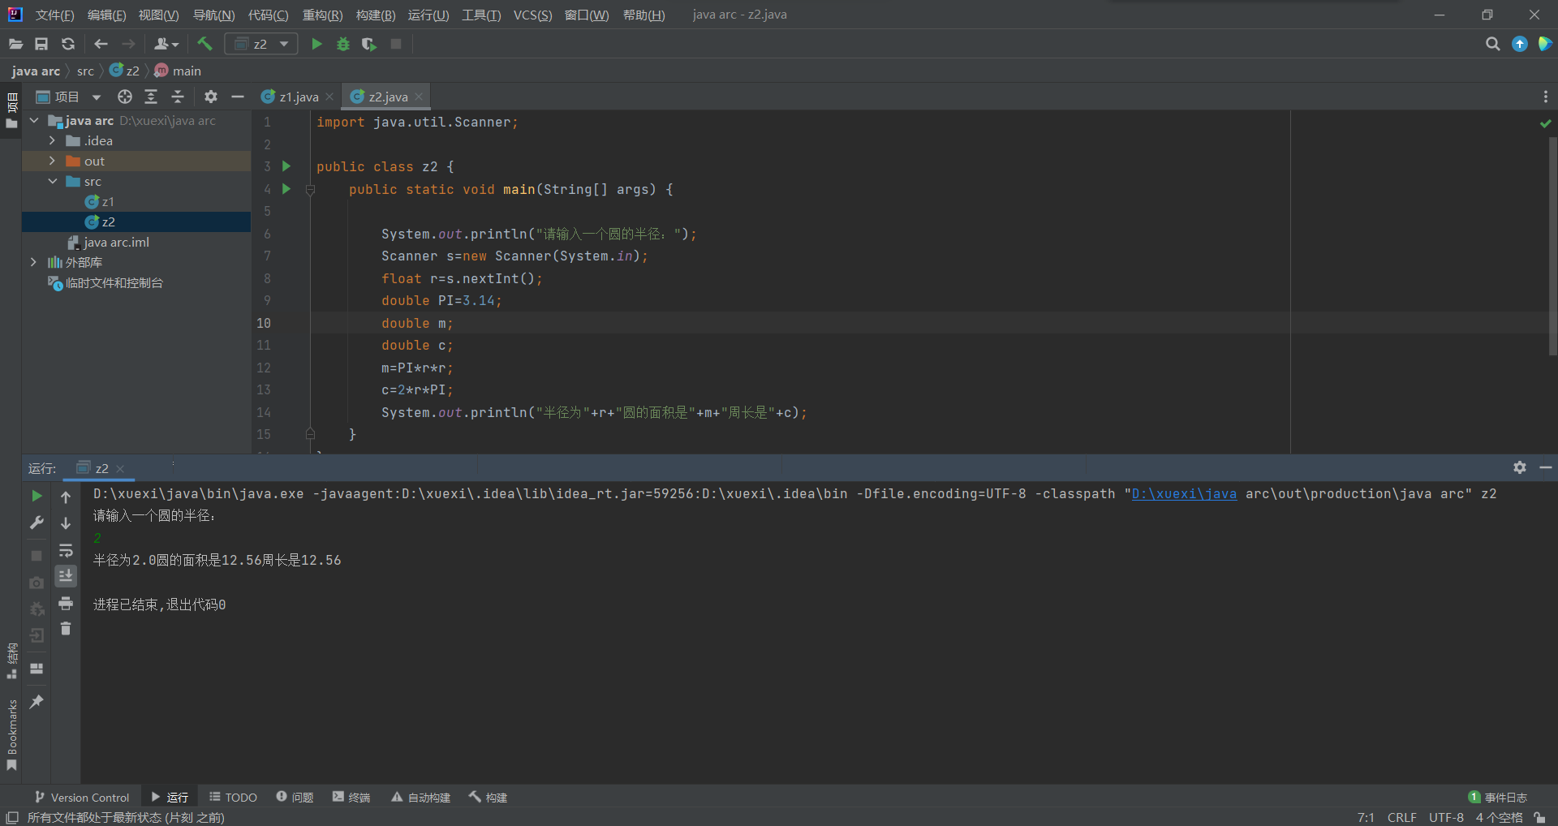
Task: Click the UTF-8 encoding indicator
Action: pos(1446,817)
